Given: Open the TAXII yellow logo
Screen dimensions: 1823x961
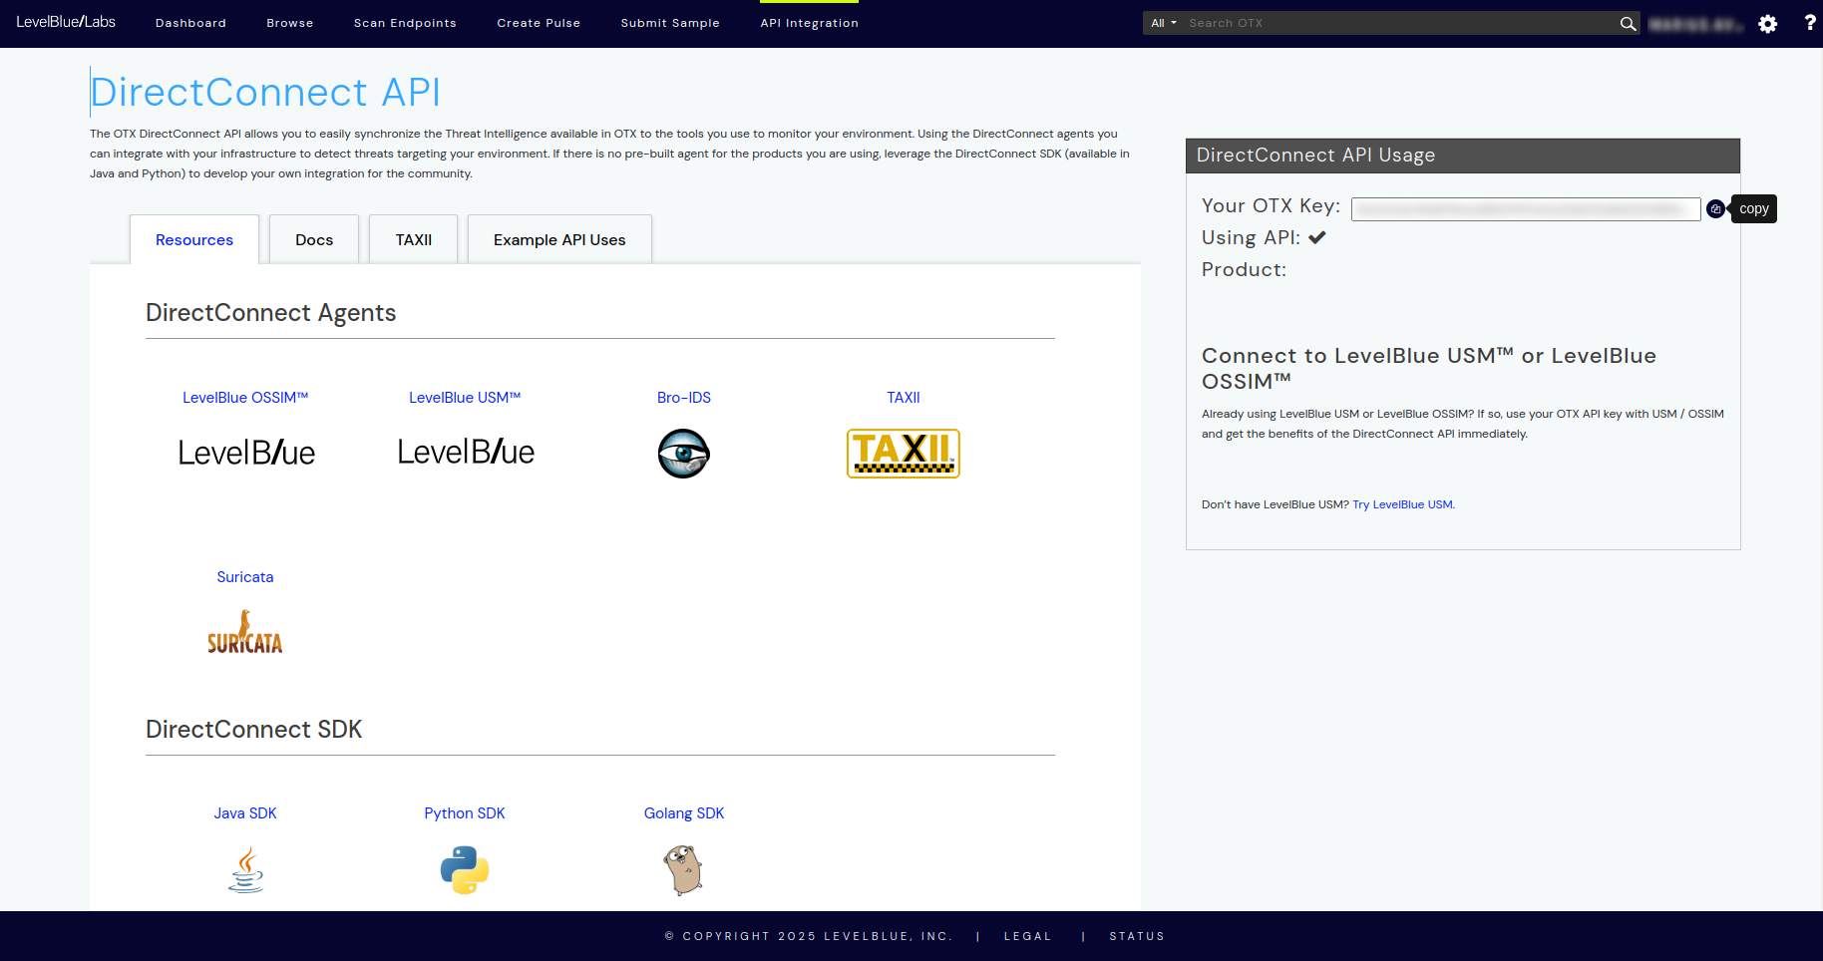Looking at the screenshot, I should point(904,454).
